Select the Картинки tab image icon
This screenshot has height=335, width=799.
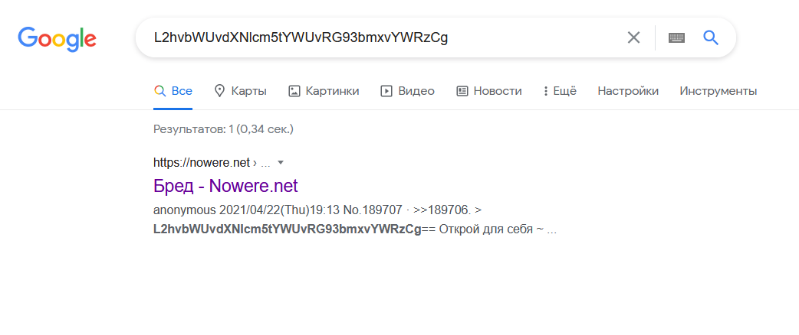coord(294,91)
